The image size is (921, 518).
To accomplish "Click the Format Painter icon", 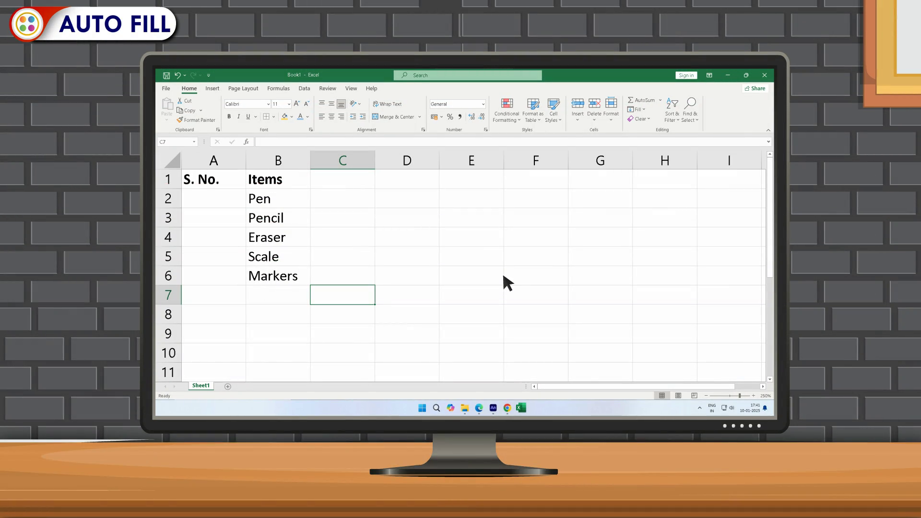I will 180,120.
